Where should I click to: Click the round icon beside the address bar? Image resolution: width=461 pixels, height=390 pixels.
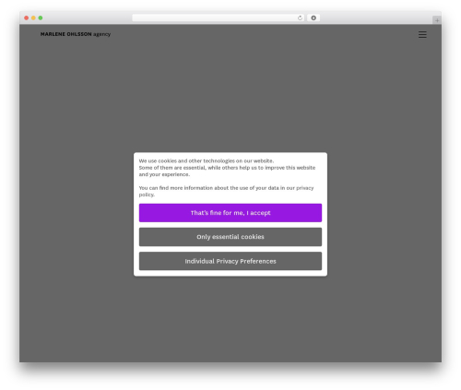(x=313, y=18)
